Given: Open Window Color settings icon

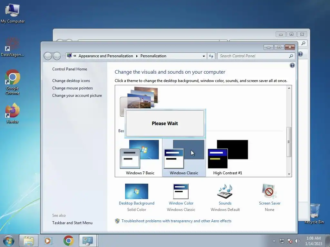Looking at the screenshot, I should pos(181,191).
